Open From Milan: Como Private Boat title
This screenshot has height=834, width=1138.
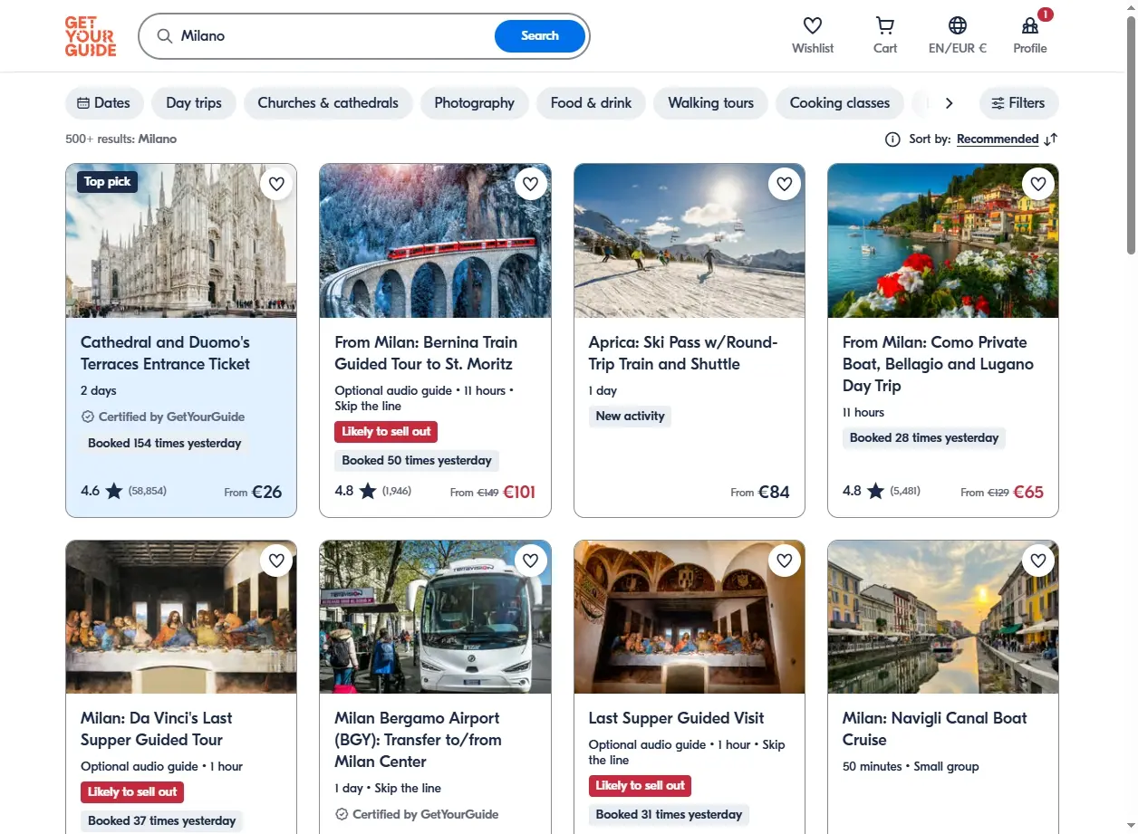click(x=938, y=364)
